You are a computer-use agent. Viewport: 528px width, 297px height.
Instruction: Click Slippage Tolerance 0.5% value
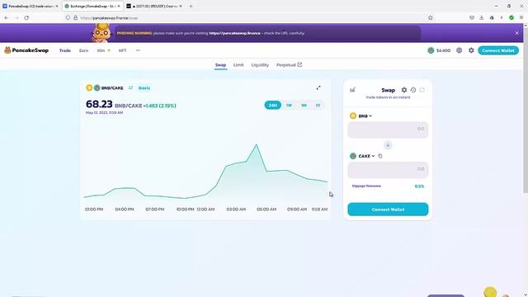pyautogui.click(x=419, y=186)
